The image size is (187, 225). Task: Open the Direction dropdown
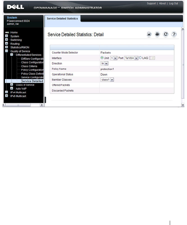click(x=104, y=63)
